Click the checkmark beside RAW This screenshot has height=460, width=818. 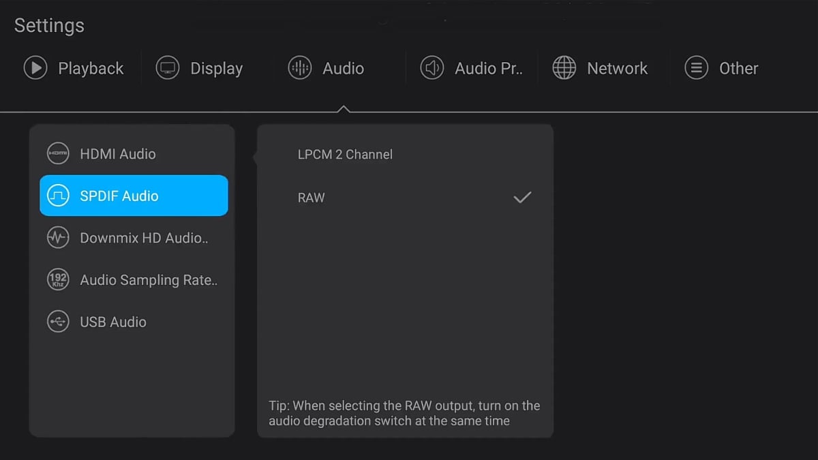(x=522, y=198)
